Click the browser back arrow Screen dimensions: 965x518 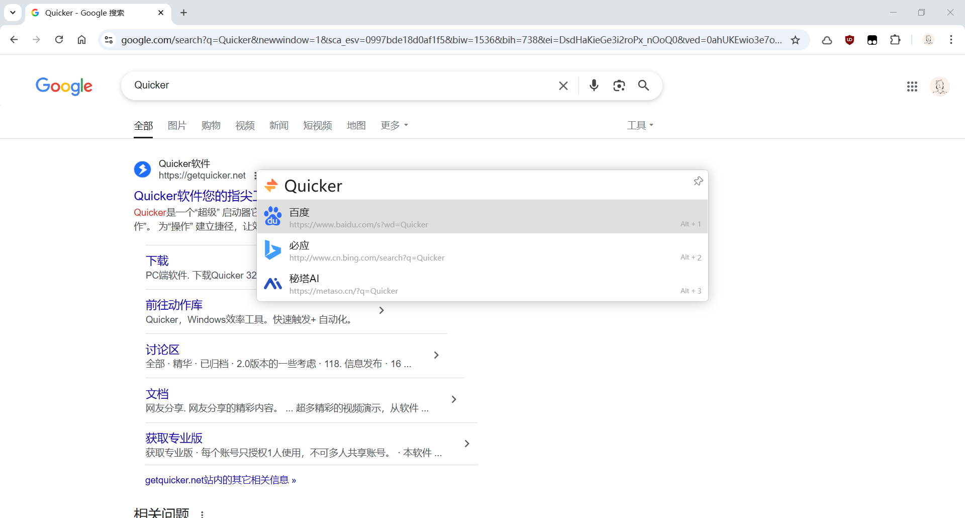[x=14, y=40]
